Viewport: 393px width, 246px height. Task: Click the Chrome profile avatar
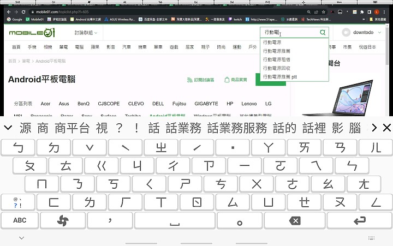tap(377, 12)
